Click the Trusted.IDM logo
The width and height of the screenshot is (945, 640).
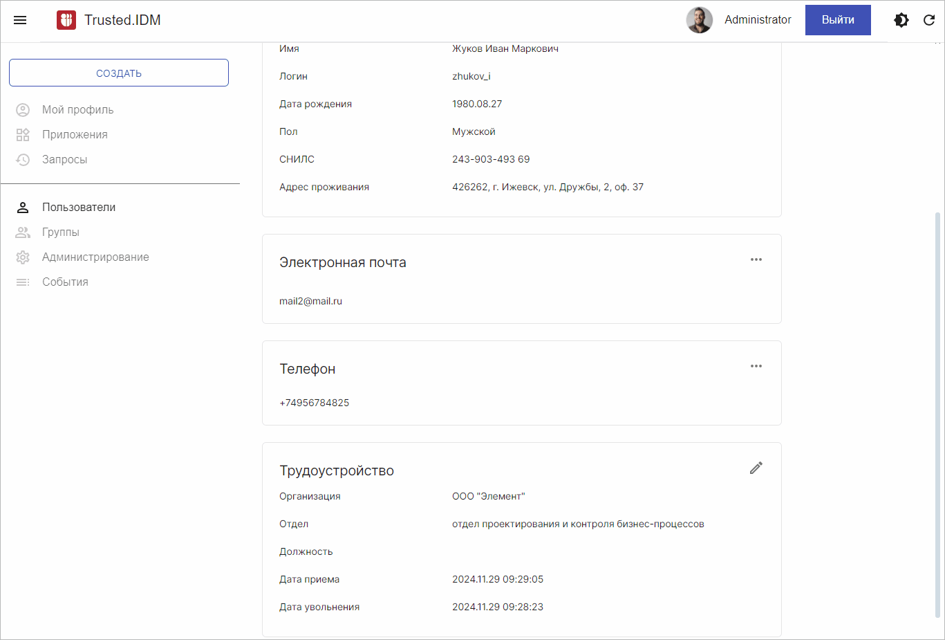tap(66, 20)
